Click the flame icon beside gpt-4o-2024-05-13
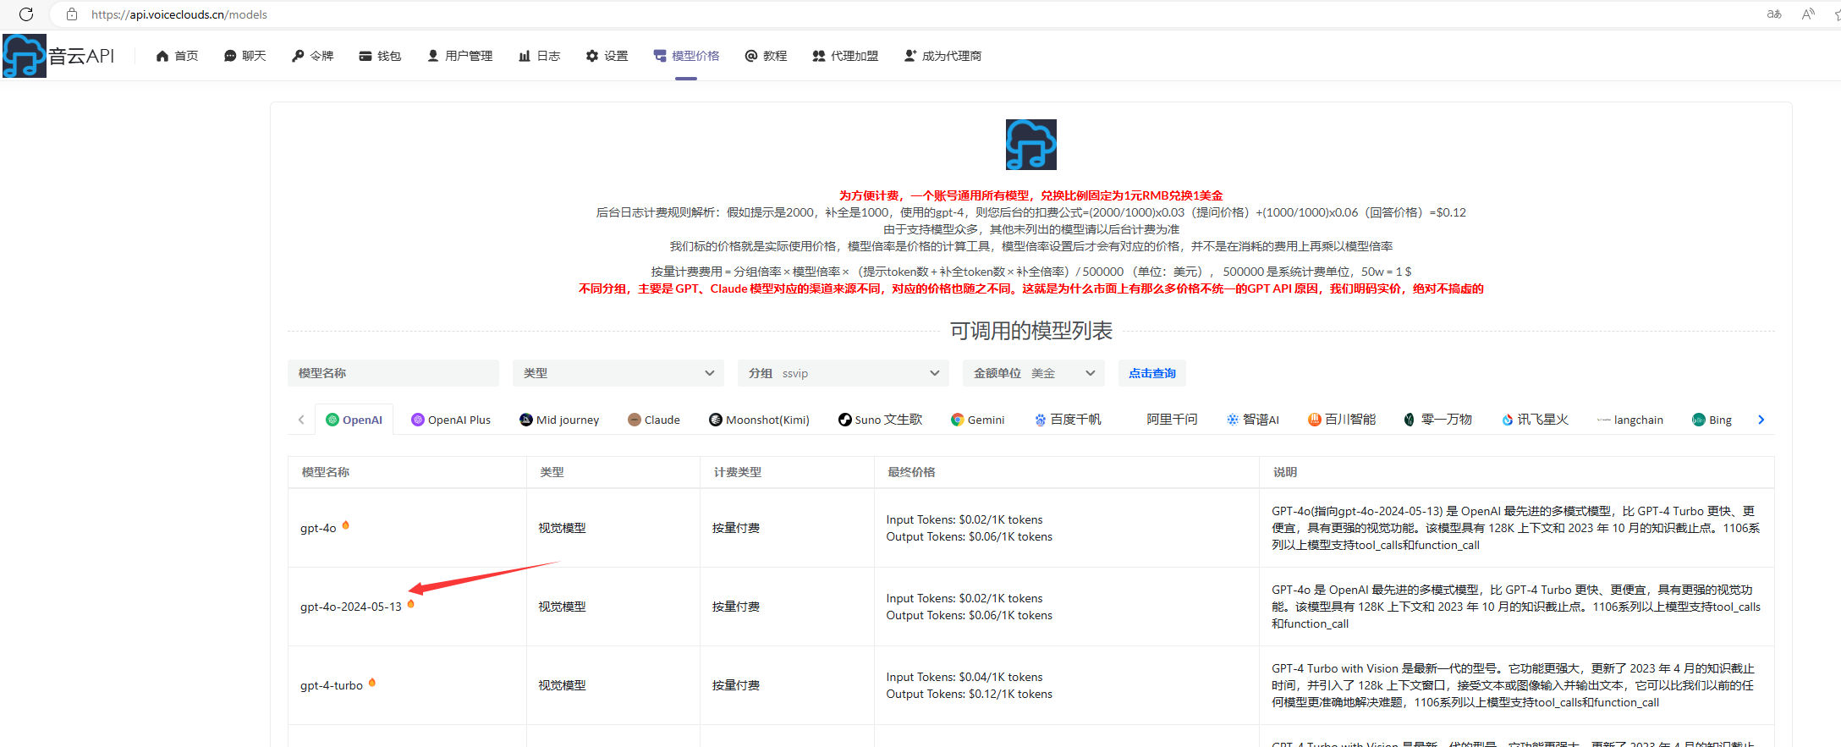Viewport: 1841px width, 747px height. click(x=411, y=604)
